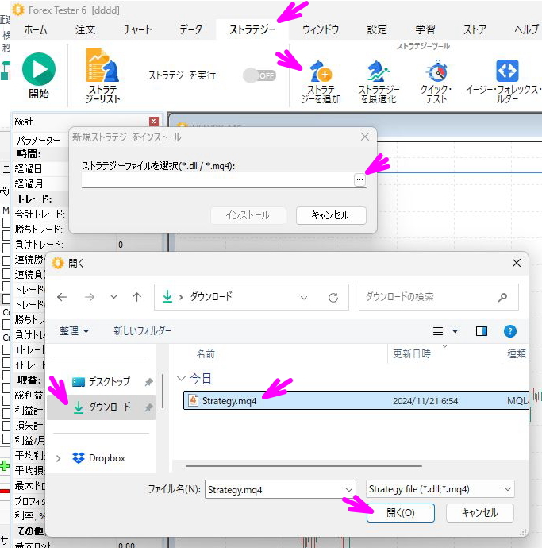Expand the view options dropdown arrow
The width and height of the screenshot is (542, 548).
[x=455, y=331]
